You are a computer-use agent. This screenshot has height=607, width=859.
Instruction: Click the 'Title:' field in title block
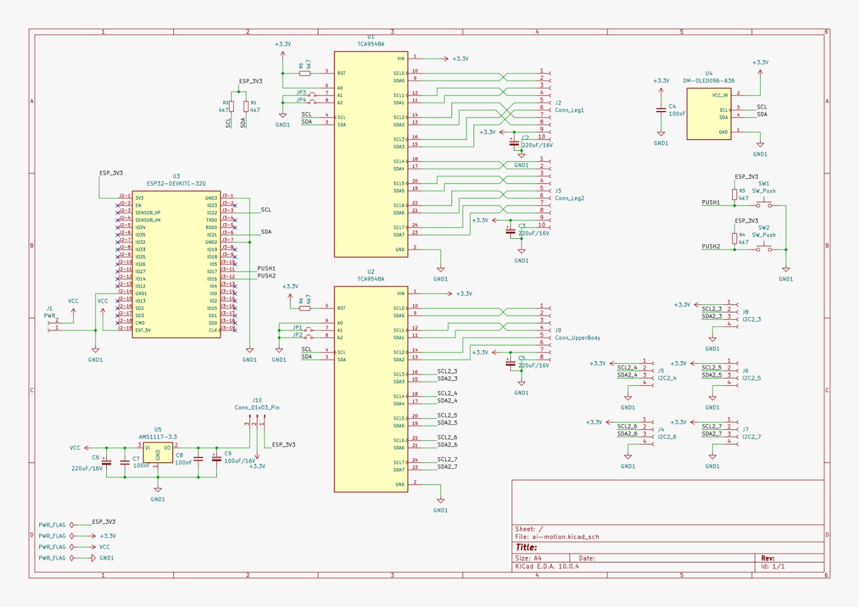(526, 547)
